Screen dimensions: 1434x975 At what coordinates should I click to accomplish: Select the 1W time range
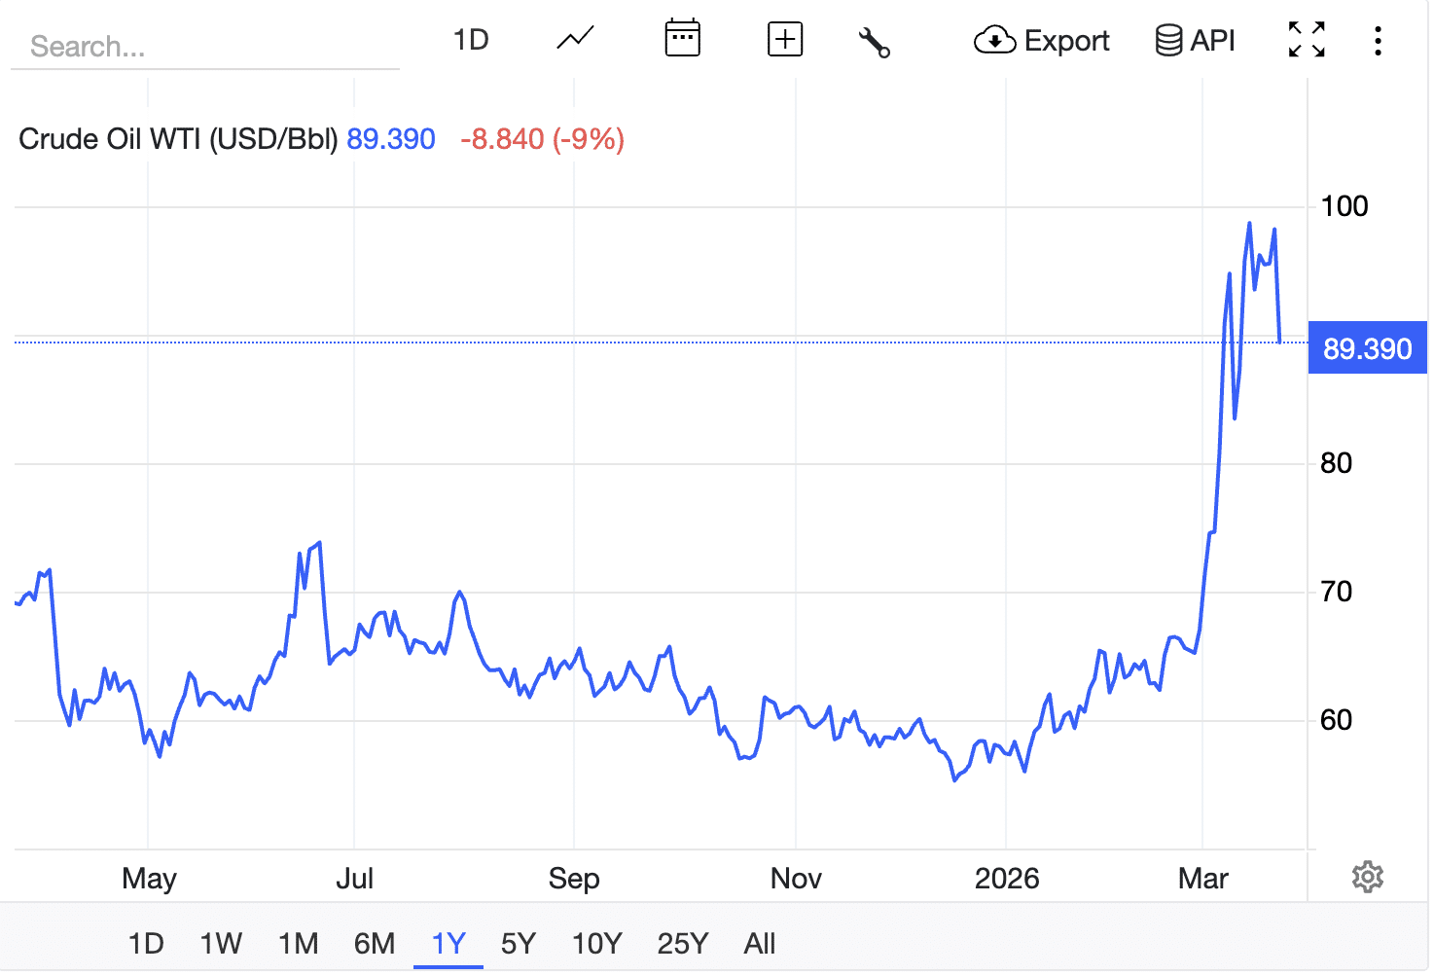click(221, 942)
